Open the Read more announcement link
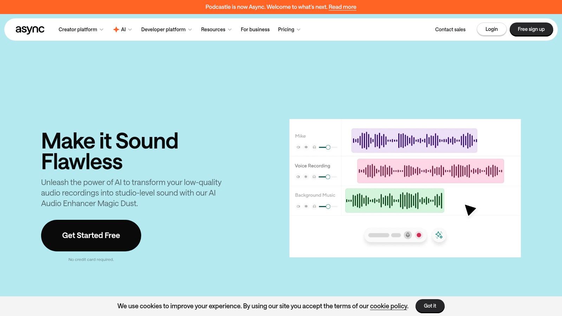Viewport: 562px width, 316px height. [342, 7]
